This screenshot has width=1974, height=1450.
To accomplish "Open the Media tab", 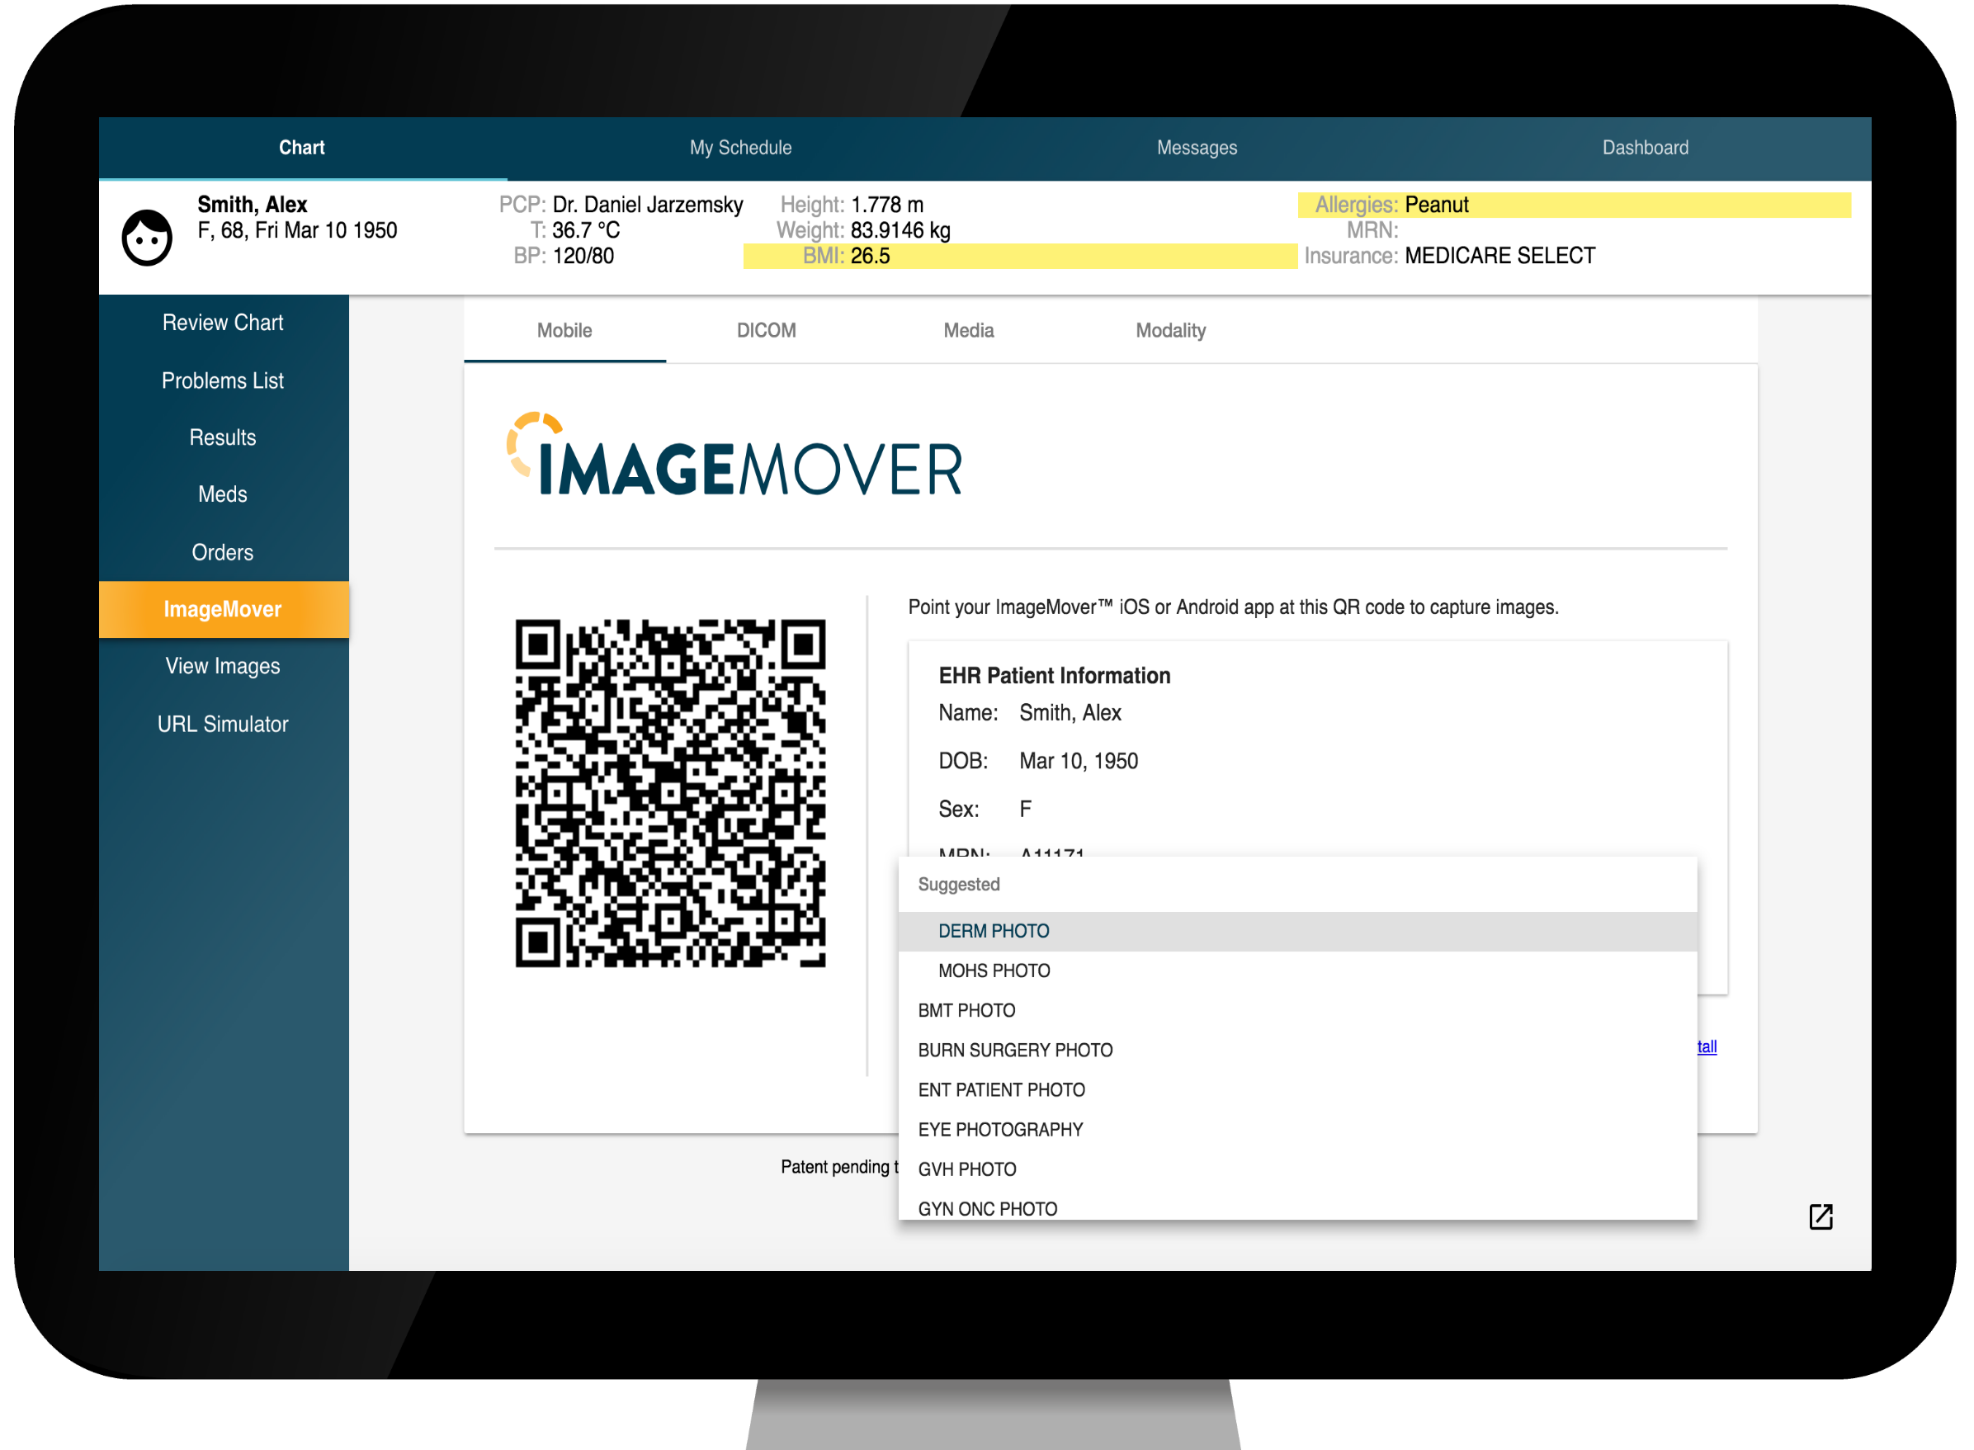I will coord(968,331).
